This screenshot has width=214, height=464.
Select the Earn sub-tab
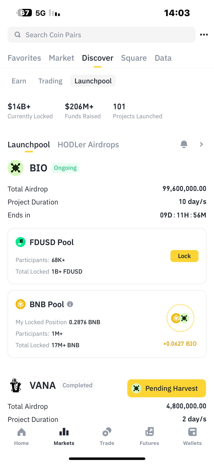coord(19,81)
